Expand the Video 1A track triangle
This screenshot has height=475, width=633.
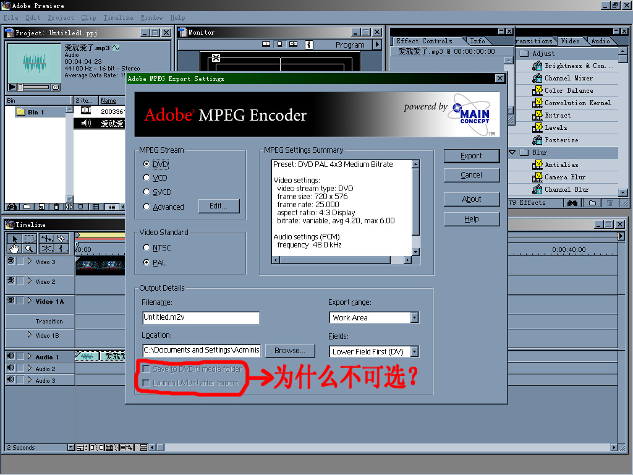tap(30, 301)
